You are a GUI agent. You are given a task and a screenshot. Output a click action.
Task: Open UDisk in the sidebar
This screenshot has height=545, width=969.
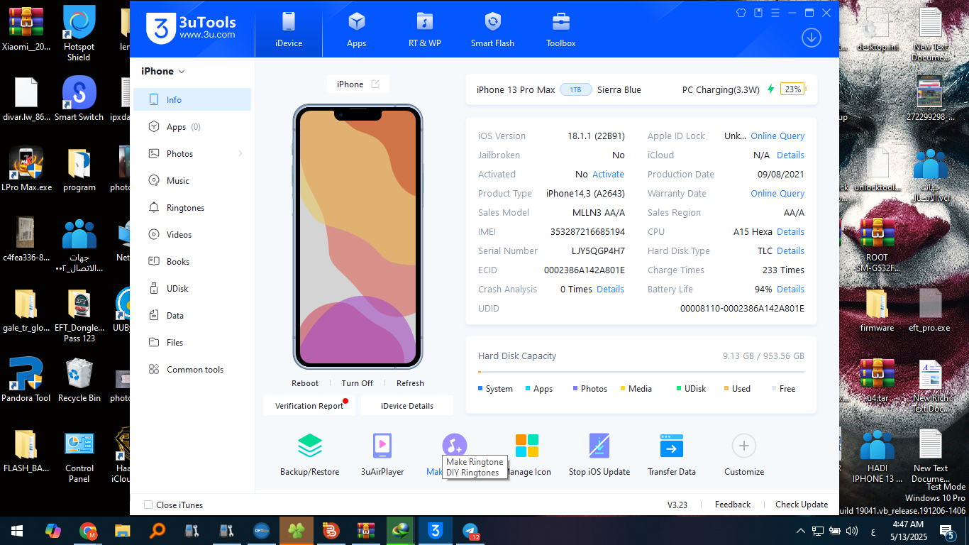tap(192, 288)
